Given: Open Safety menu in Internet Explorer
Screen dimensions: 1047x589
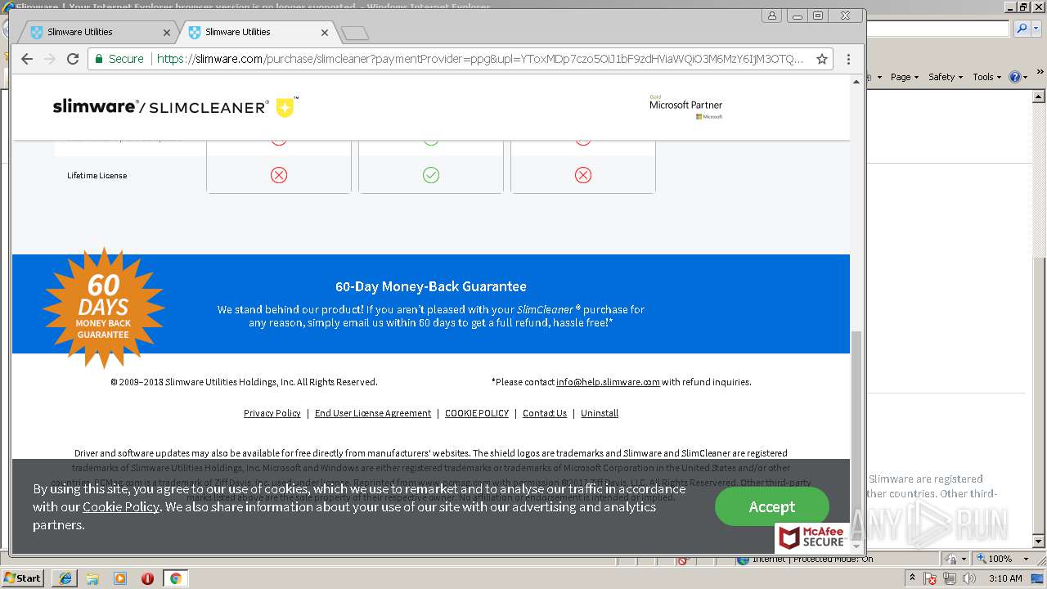Looking at the screenshot, I should 946,77.
